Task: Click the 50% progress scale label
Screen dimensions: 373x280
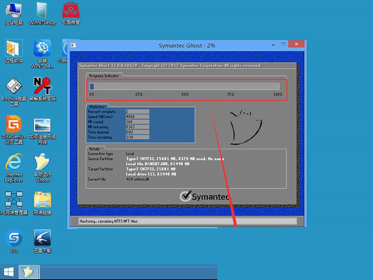Action: (185, 94)
